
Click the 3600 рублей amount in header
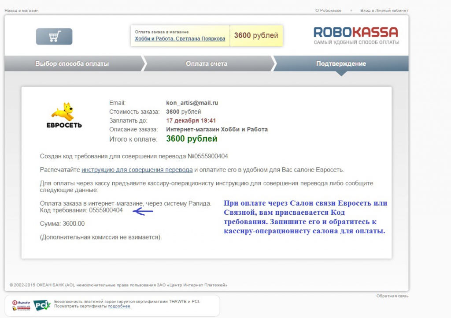point(256,35)
